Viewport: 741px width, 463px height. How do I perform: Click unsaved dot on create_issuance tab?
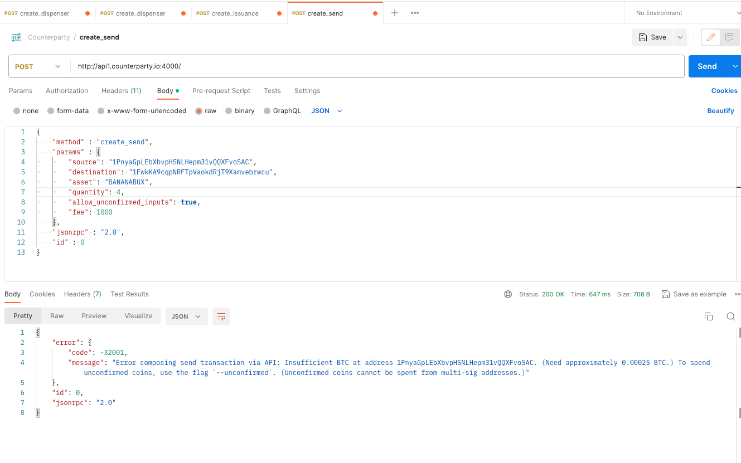279,13
